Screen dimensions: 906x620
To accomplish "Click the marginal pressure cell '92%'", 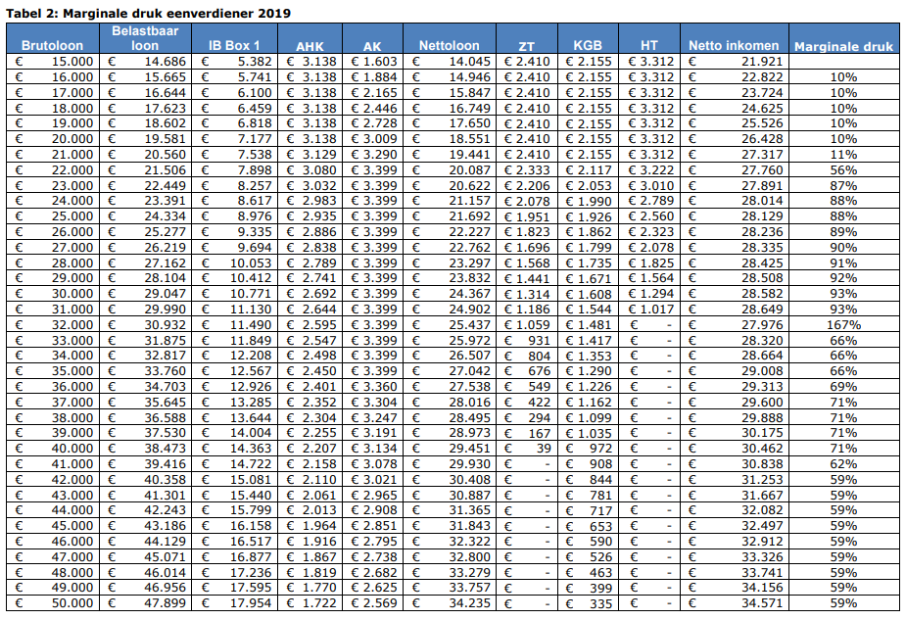I will (x=843, y=278).
